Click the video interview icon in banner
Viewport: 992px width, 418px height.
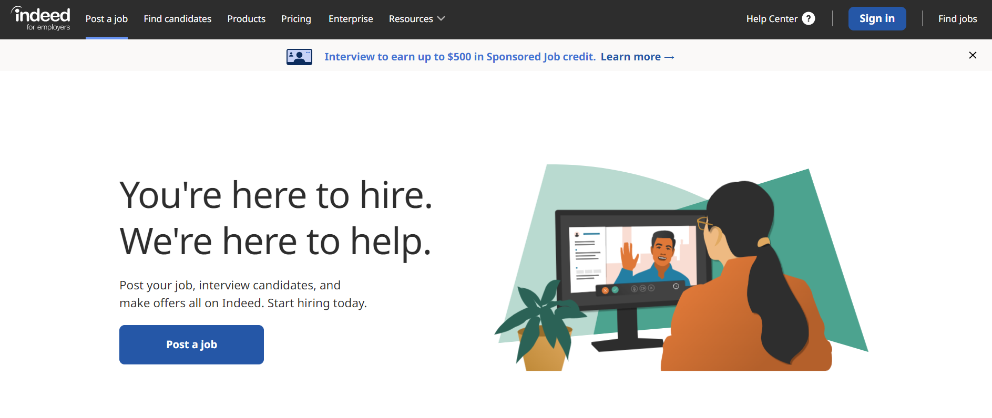click(x=299, y=57)
